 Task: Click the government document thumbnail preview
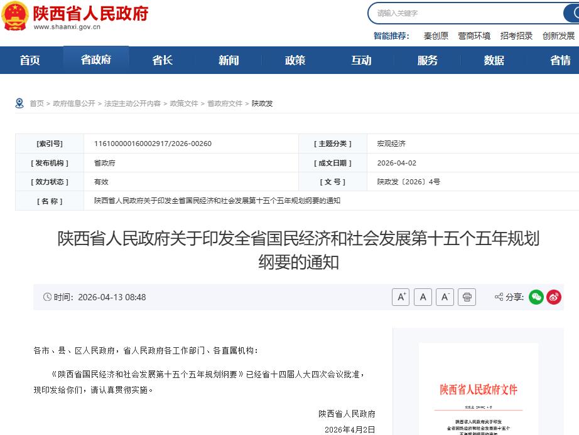pyautogui.click(x=479, y=389)
